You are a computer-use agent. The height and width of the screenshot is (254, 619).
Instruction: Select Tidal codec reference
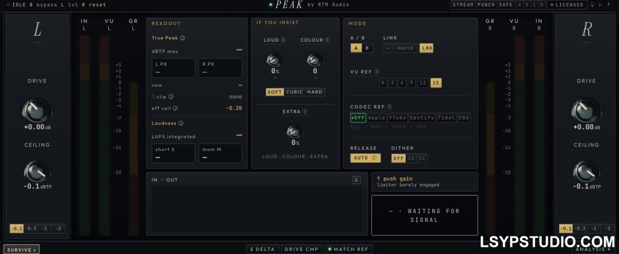coord(447,118)
